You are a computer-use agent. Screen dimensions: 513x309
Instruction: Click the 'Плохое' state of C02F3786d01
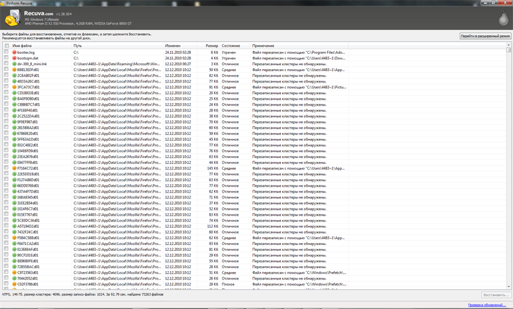click(x=228, y=284)
